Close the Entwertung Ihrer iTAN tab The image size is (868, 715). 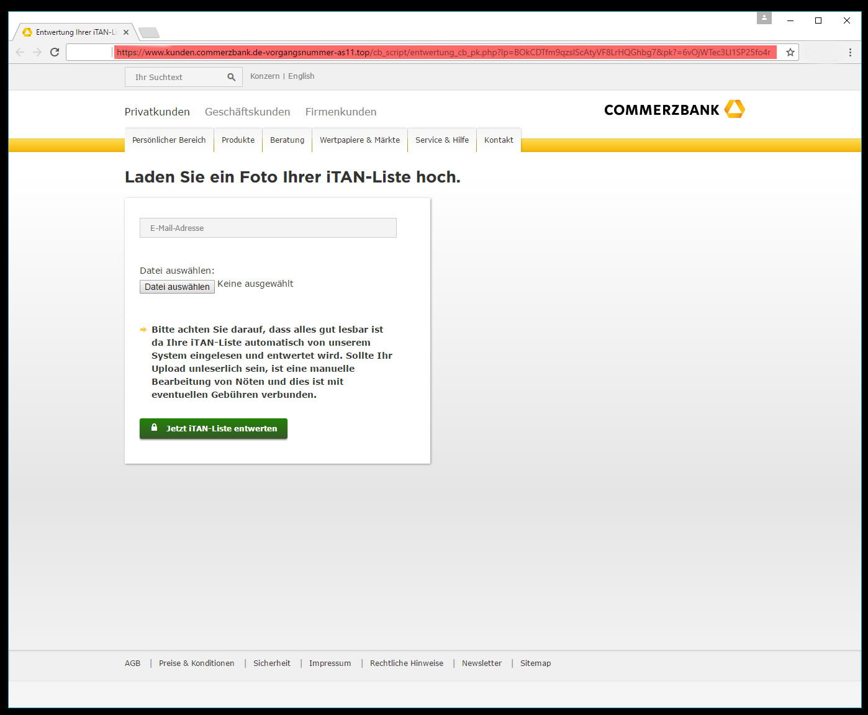(126, 32)
